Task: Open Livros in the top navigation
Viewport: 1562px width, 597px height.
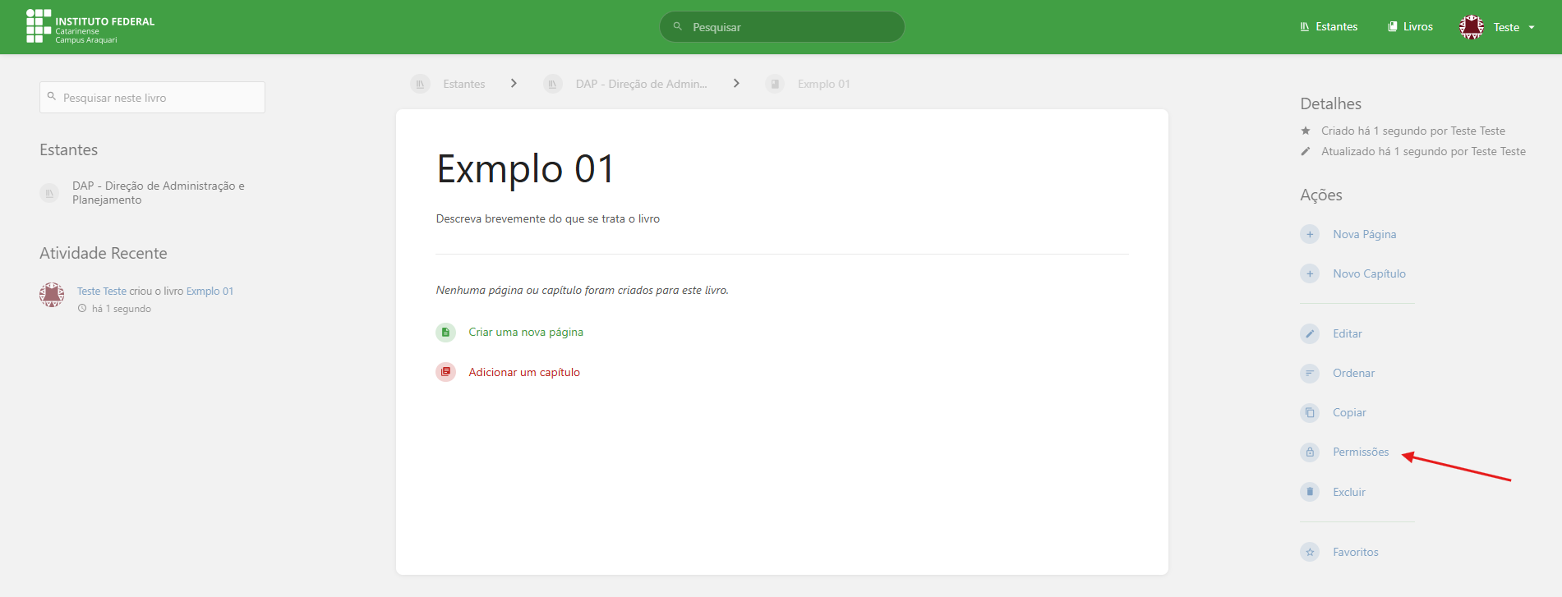Action: [1410, 27]
